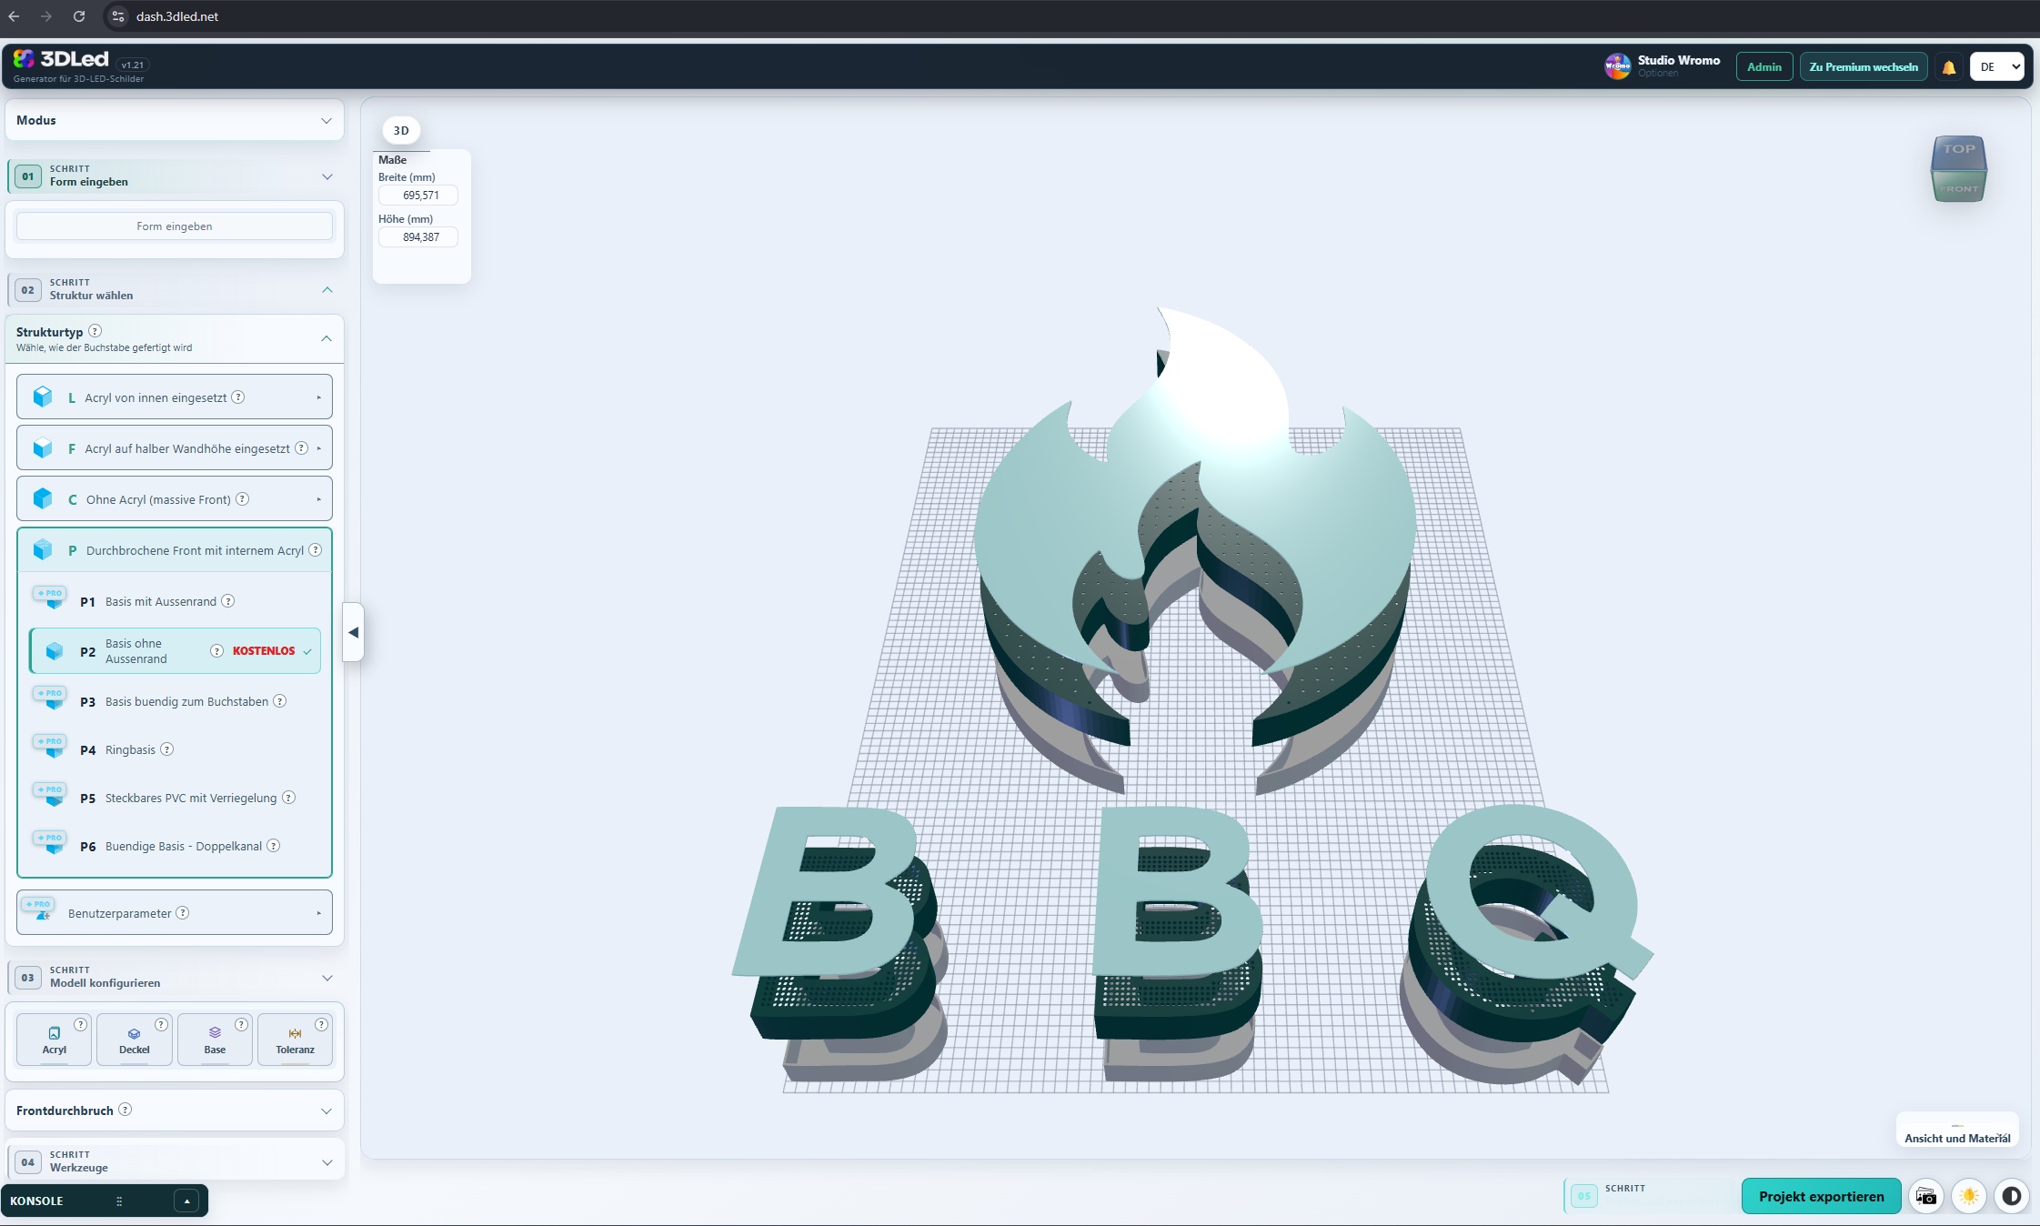
Task: Expand F Acryl auf halber Wandhöhe
Action: (175, 448)
